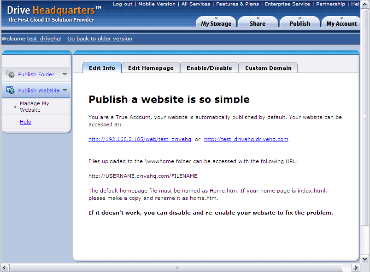Click the horizontal scrollbar right arrow

pos(356,268)
